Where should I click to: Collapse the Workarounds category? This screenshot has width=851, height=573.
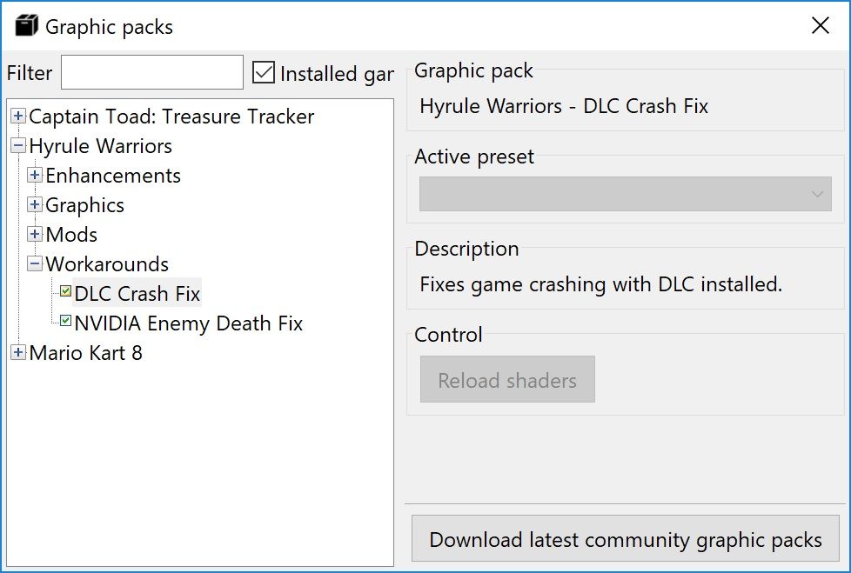coord(35,263)
